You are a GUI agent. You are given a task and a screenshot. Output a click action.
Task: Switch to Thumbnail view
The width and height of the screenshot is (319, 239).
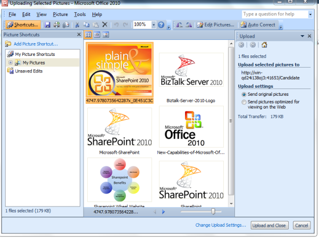point(88,35)
